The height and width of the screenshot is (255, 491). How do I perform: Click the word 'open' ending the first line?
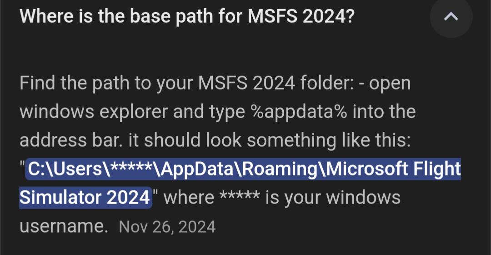click(x=390, y=84)
